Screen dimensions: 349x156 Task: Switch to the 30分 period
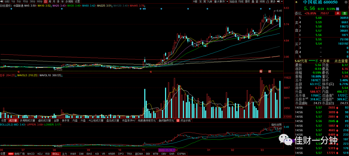click(x=33, y=2)
